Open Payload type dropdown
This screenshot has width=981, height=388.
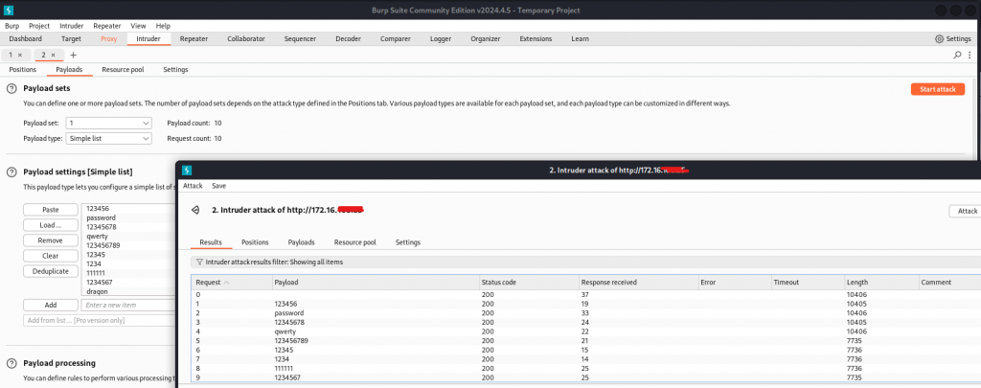(x=109, y=138)
